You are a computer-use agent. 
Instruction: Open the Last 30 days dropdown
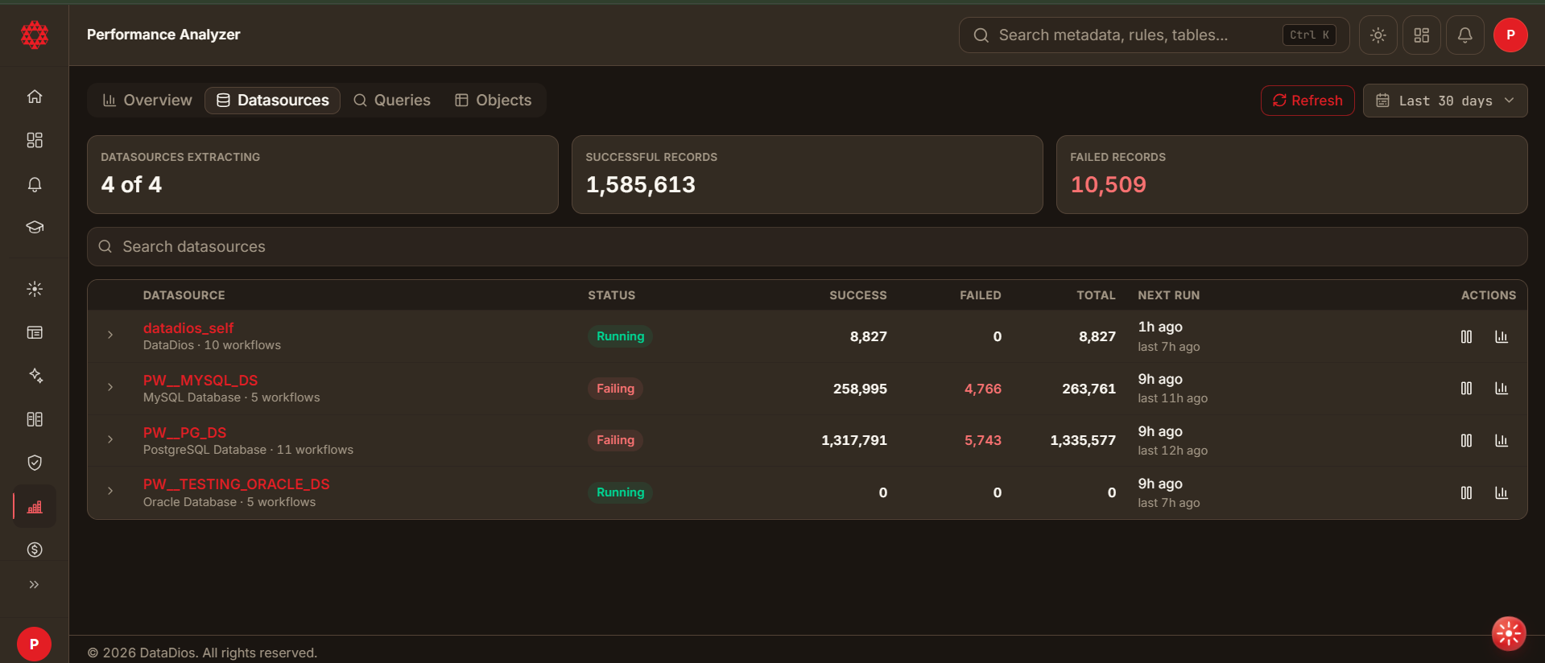[x=1445, y=101]
